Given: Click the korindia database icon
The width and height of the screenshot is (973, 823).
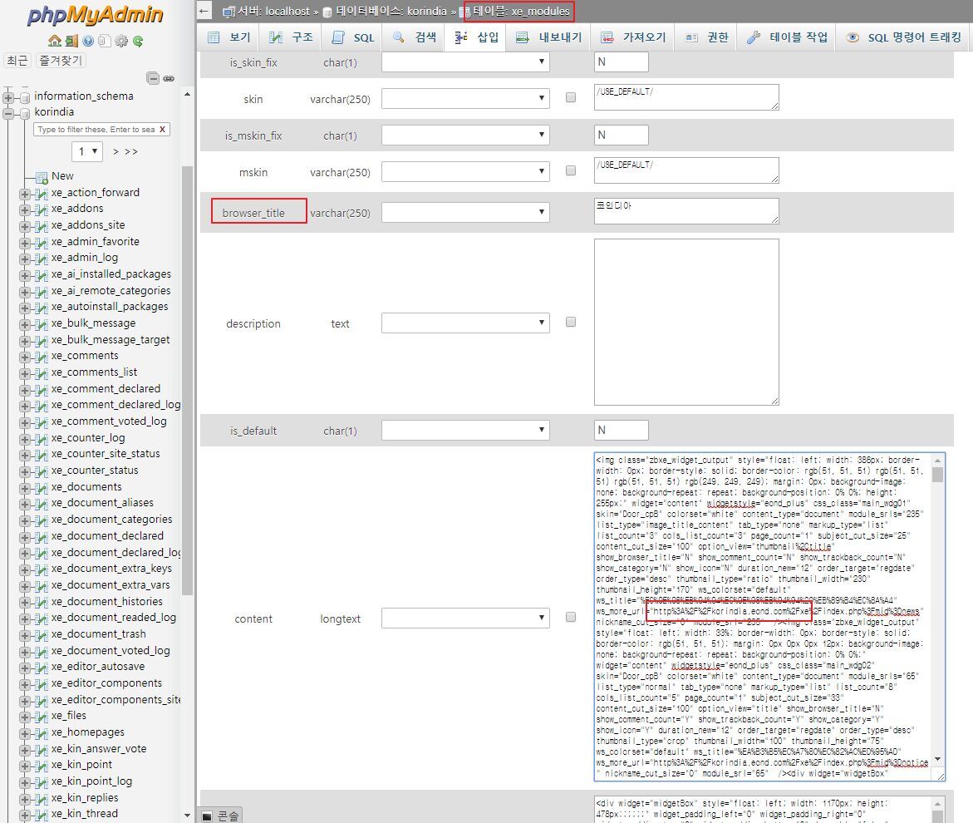Looking at the screenshot, I should [25, 113].
